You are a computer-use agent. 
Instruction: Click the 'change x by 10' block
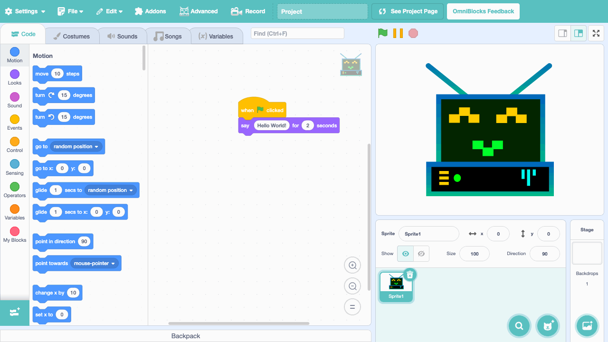pos(57,293)
